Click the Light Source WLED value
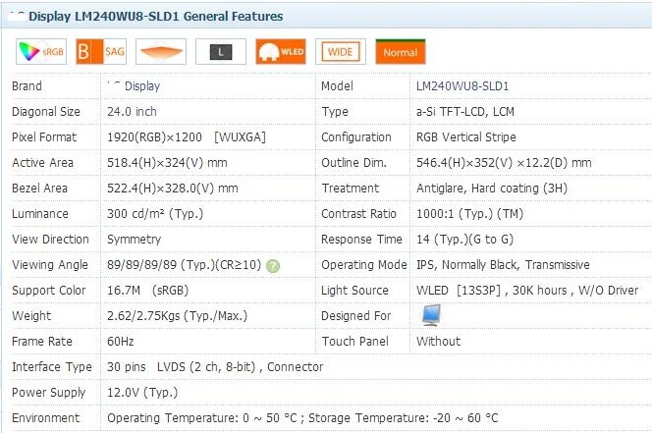The image size is (652, 433). tap(528, 291)
